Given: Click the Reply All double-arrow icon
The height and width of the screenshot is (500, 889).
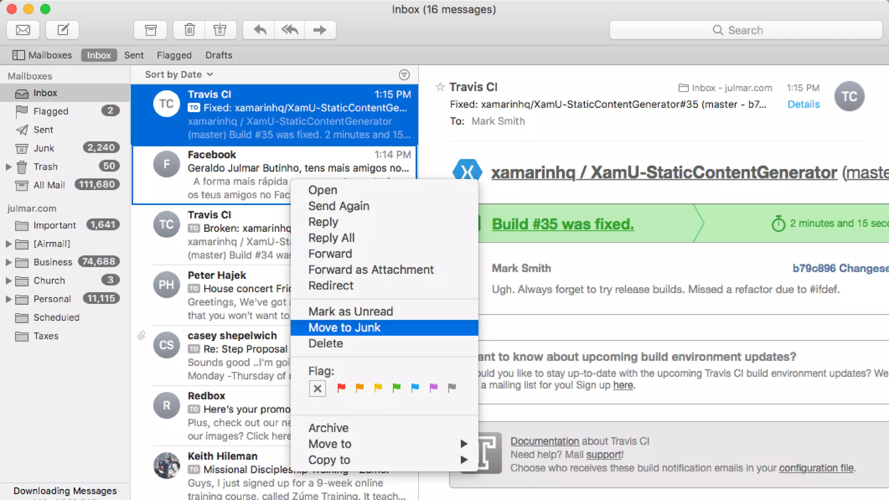Looking at the screenshot, I should [x=290, y=30].
